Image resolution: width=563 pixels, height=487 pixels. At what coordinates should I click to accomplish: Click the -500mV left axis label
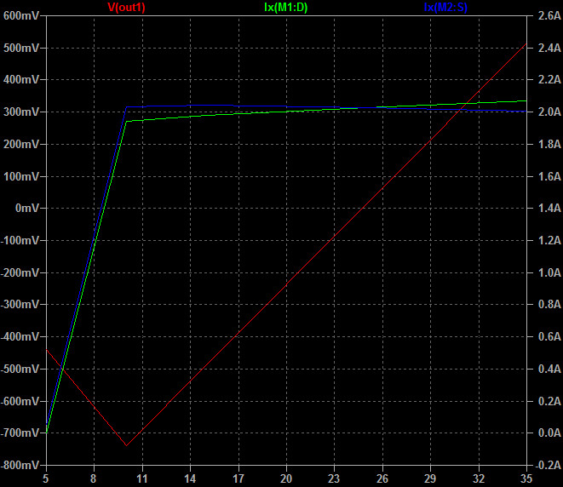click(20, 369)
